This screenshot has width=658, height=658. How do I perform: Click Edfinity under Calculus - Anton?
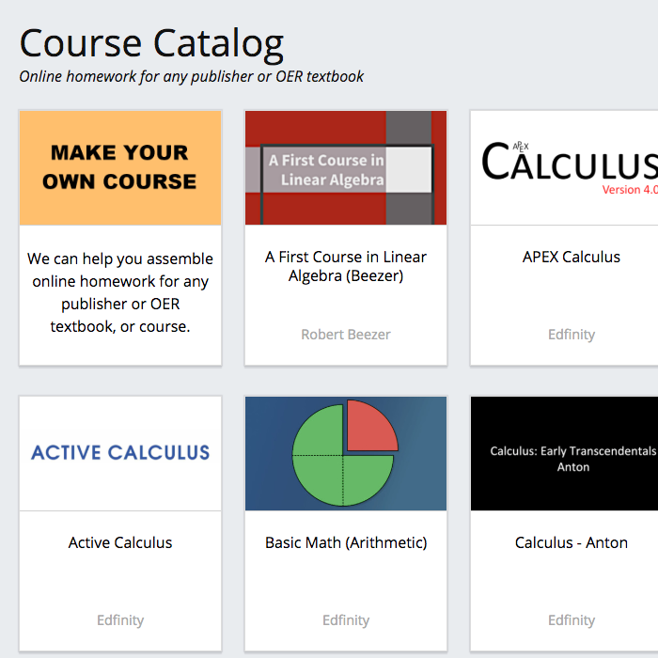point(572,620)
